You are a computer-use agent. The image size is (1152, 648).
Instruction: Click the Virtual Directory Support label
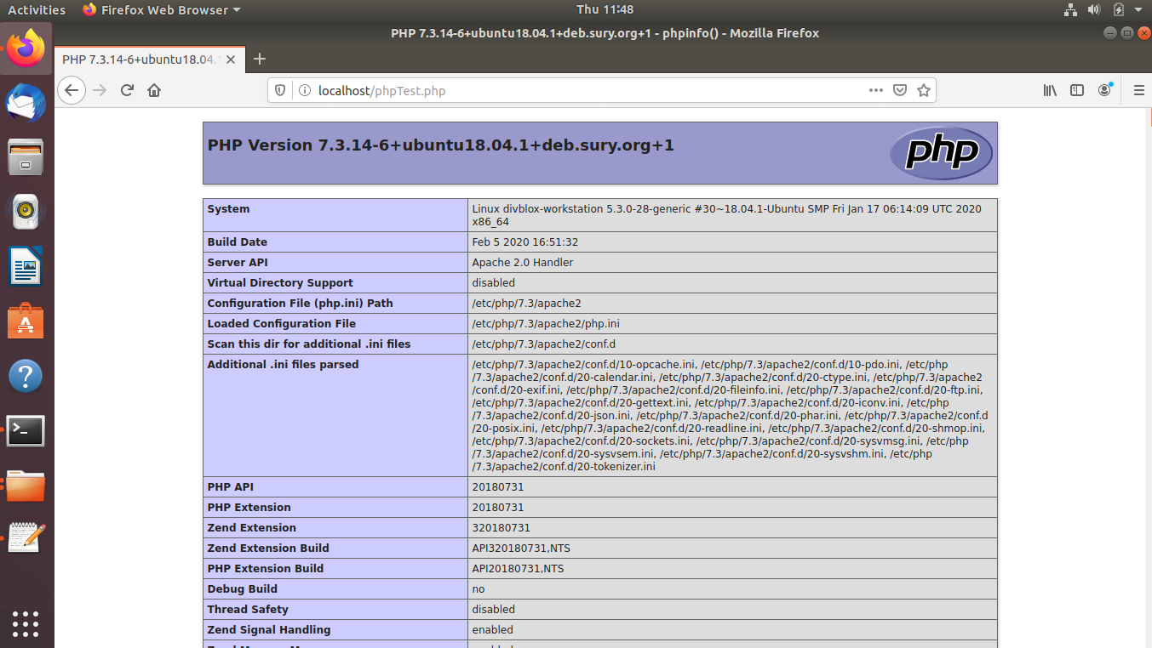(280, 283)
